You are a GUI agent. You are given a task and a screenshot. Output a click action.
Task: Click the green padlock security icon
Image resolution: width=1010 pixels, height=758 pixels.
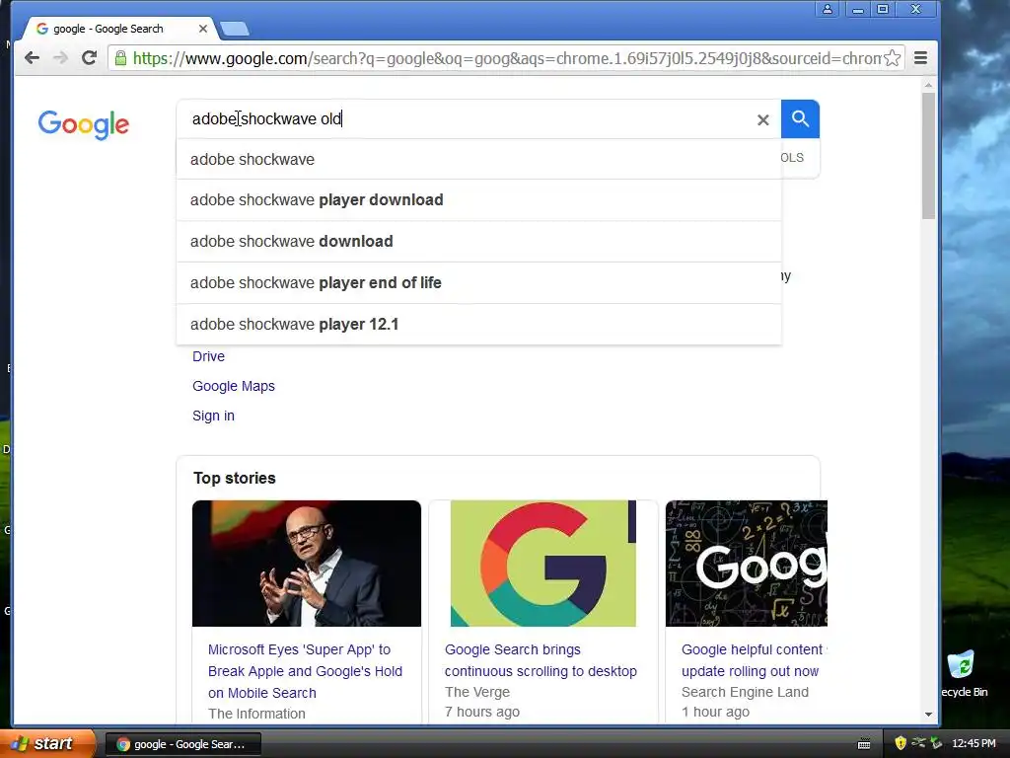click(120, 58)
